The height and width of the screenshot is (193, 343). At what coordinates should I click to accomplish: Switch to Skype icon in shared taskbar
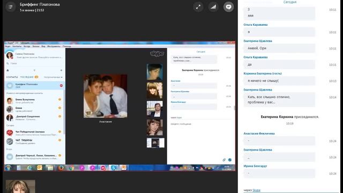coord(113,168)
